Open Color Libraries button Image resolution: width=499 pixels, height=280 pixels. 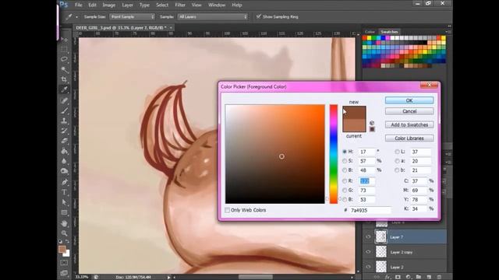tap(409, 138)
